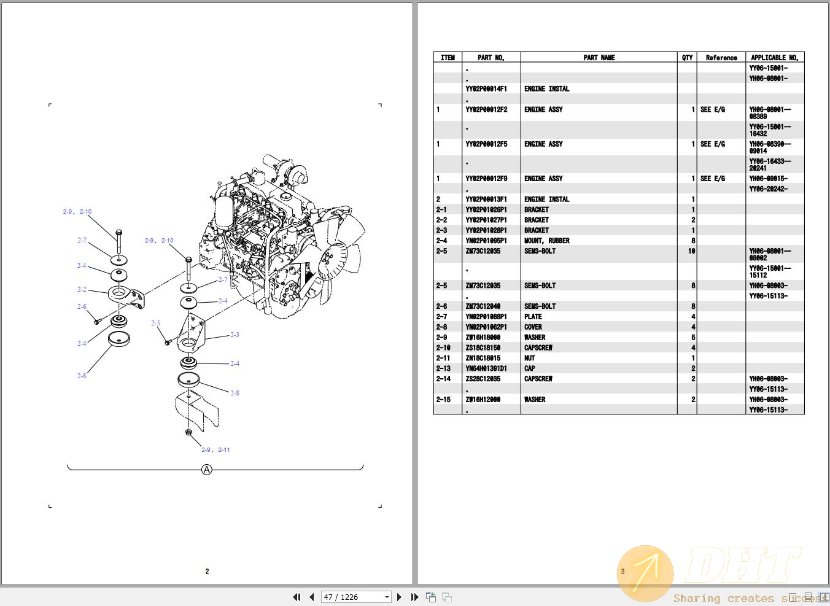830x606 pixels.
Task: Select applicable number YY06-15001- in first row
Action: tap(768, 68)
